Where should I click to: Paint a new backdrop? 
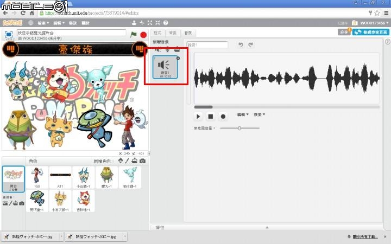point(10,203)
